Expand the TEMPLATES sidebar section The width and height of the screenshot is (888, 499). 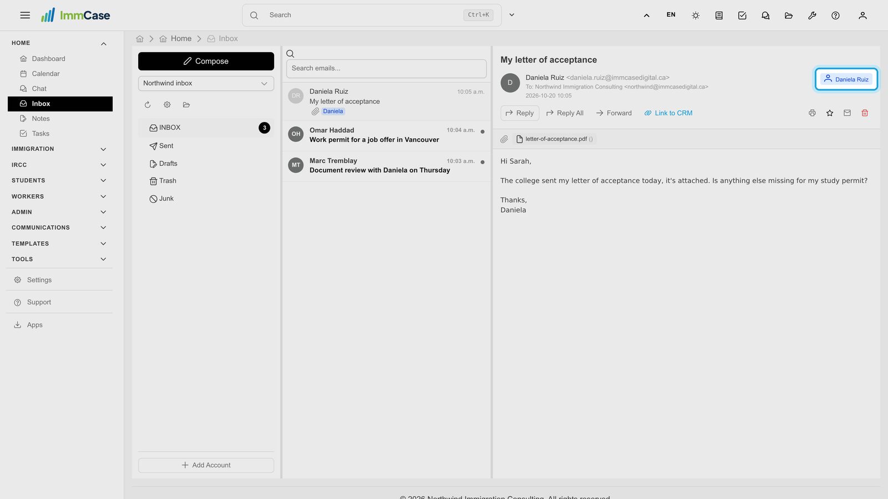click(x=103, y=244)
